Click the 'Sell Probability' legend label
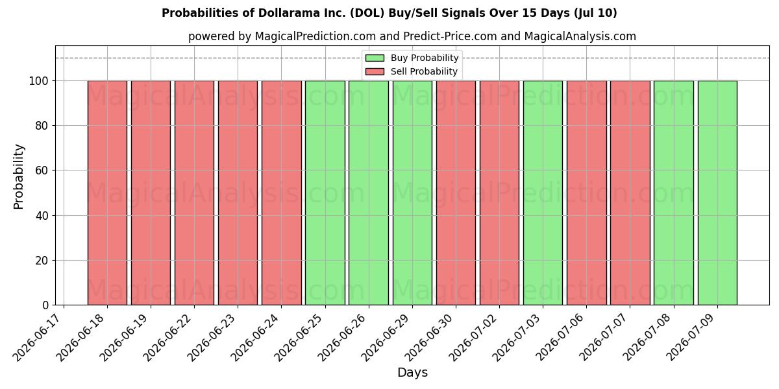 tap(424, 71)
